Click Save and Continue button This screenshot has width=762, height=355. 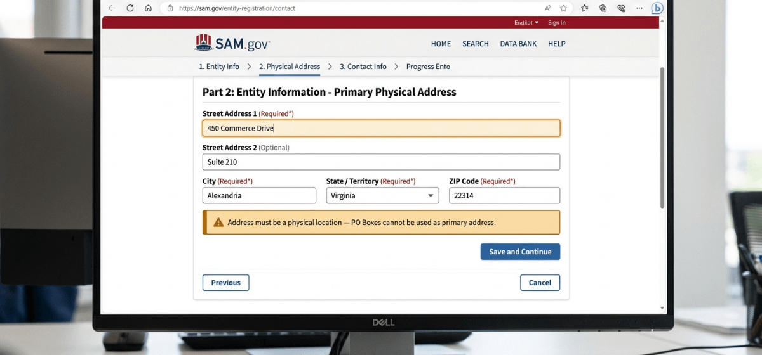[520, 252]
